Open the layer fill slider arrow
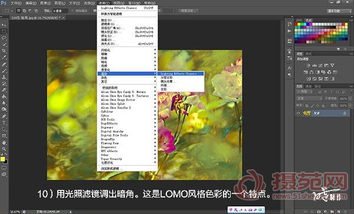Screen dimensions: 354x214 point(350,106)
